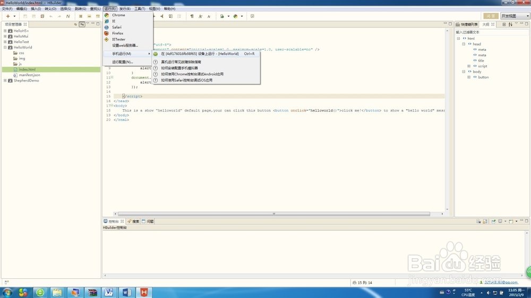Screen dimensions: 531x298
Task: Open 运行配置(N)... entry
Action: [x=128, y=62]
